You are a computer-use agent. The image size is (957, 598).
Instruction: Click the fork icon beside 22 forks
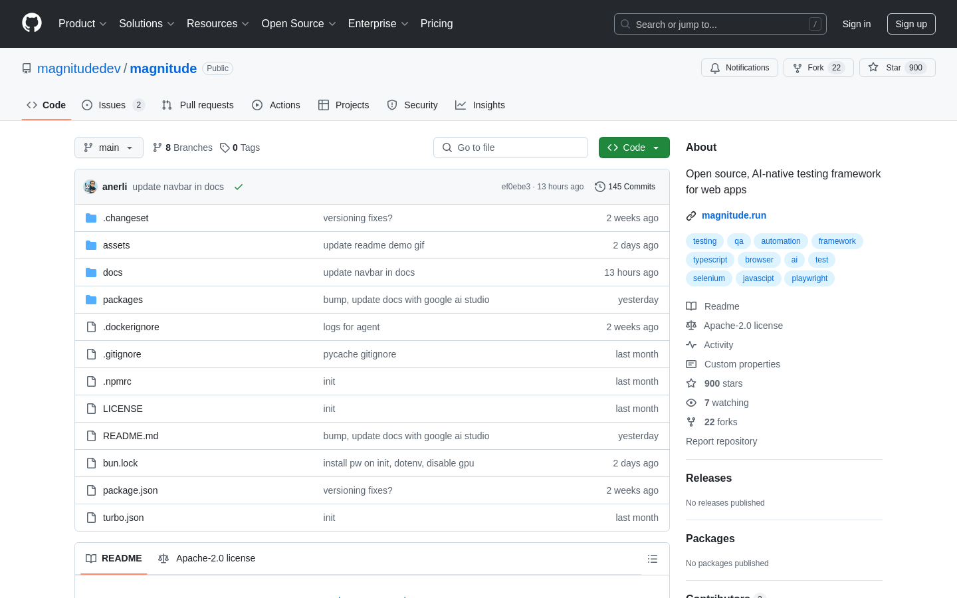pos(691,422)
